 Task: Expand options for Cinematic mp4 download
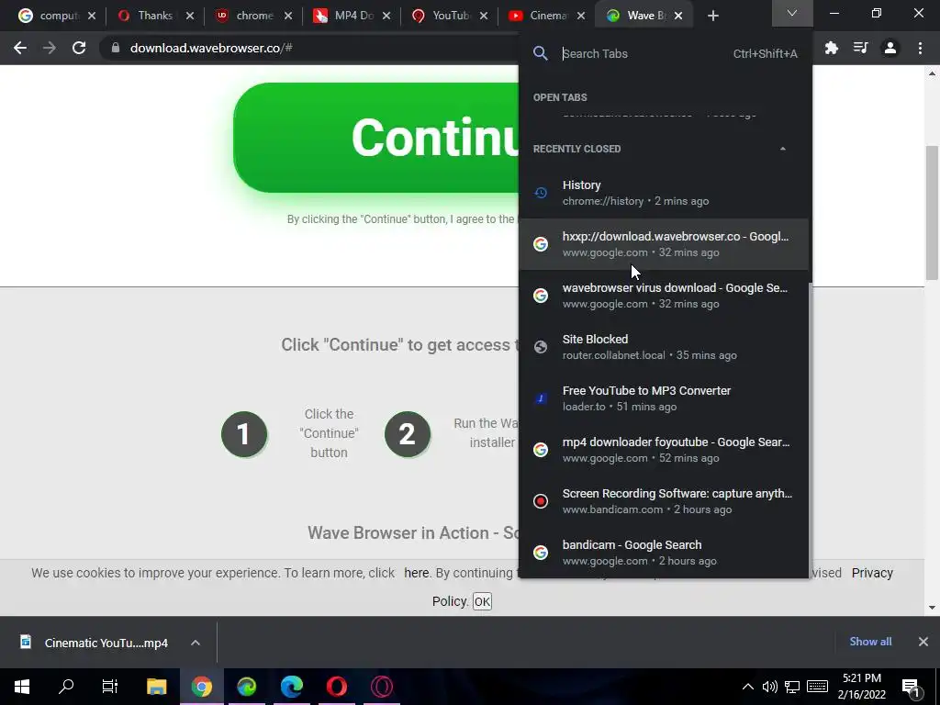196,643
